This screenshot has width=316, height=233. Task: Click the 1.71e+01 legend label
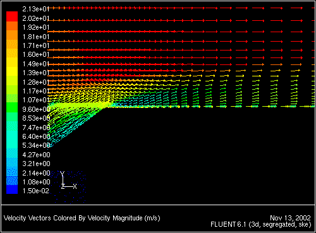tap(36, 45)
